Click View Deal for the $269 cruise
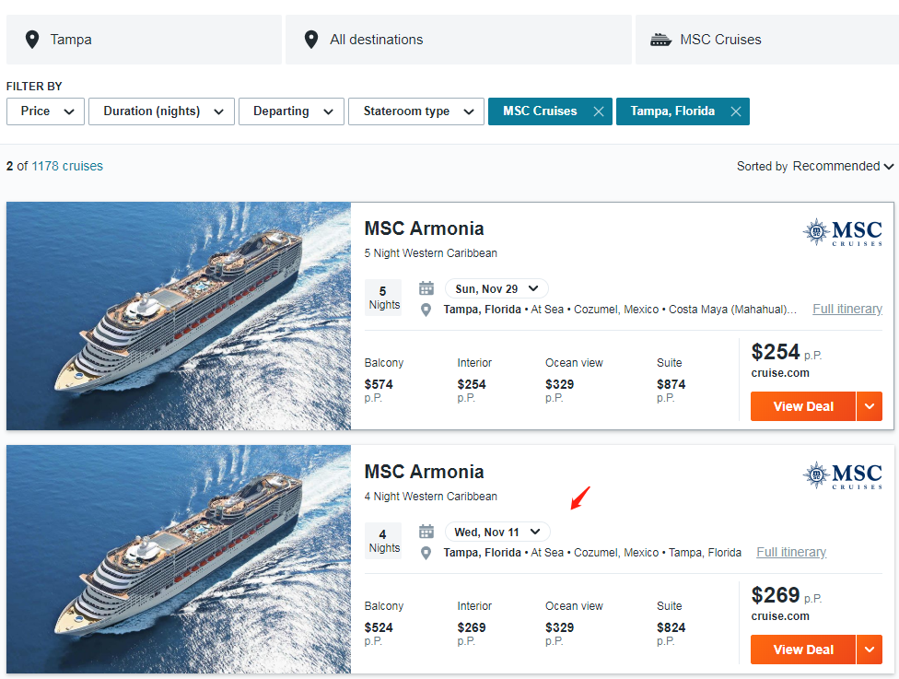 pos(802,650)
